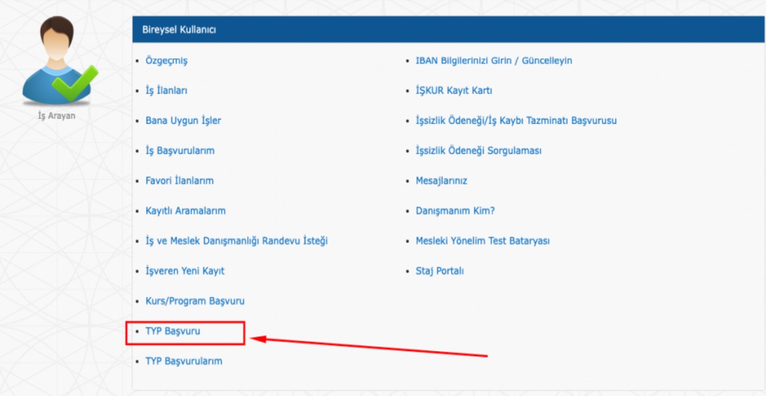Update IBAN Bilgilerinizi Girin / Güncelleyin
Viewport: 766px width, 396px height.
[x=494, y=61]
